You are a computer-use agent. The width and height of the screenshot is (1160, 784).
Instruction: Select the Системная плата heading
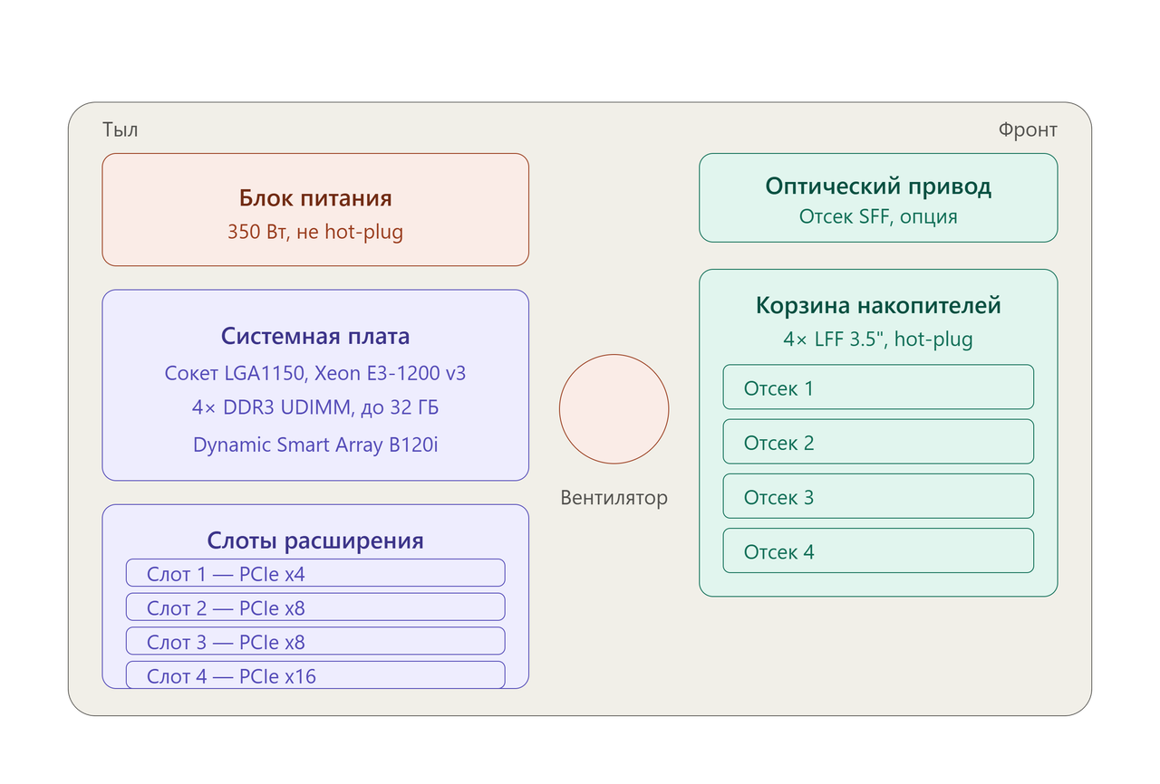pos(315,337)
